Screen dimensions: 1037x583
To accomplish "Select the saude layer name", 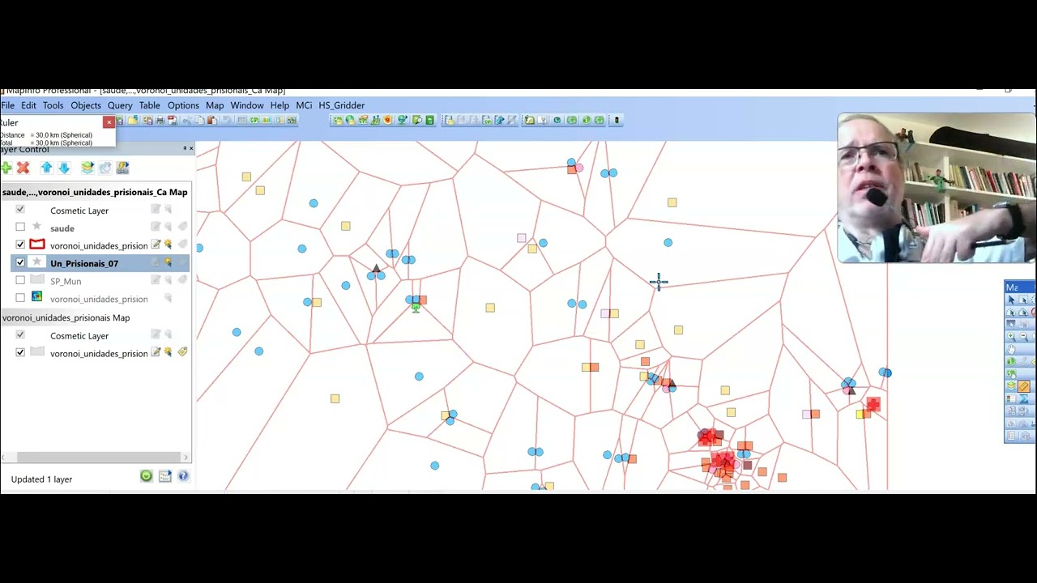I will coord(62,228).
